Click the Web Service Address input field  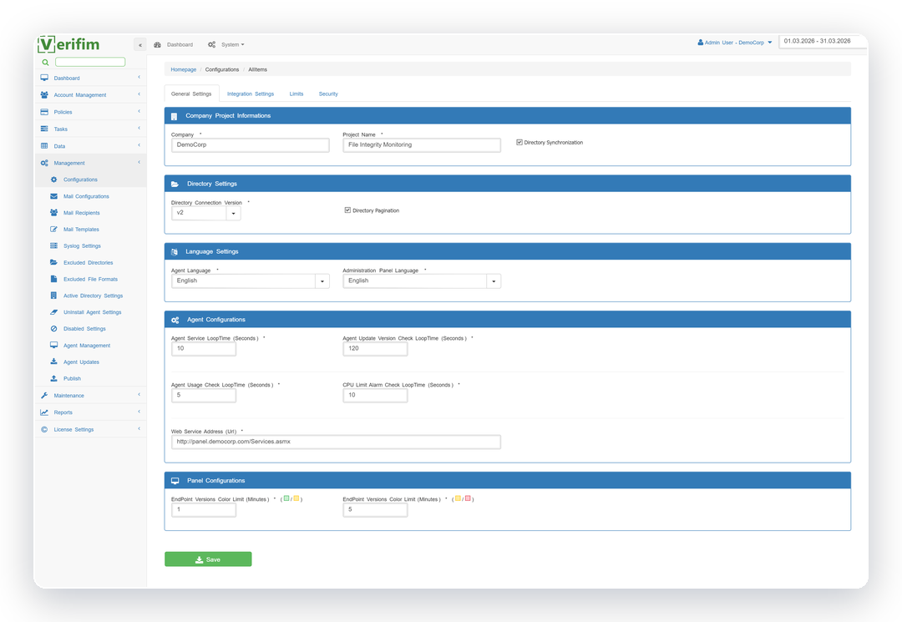(x=336, y=442)
